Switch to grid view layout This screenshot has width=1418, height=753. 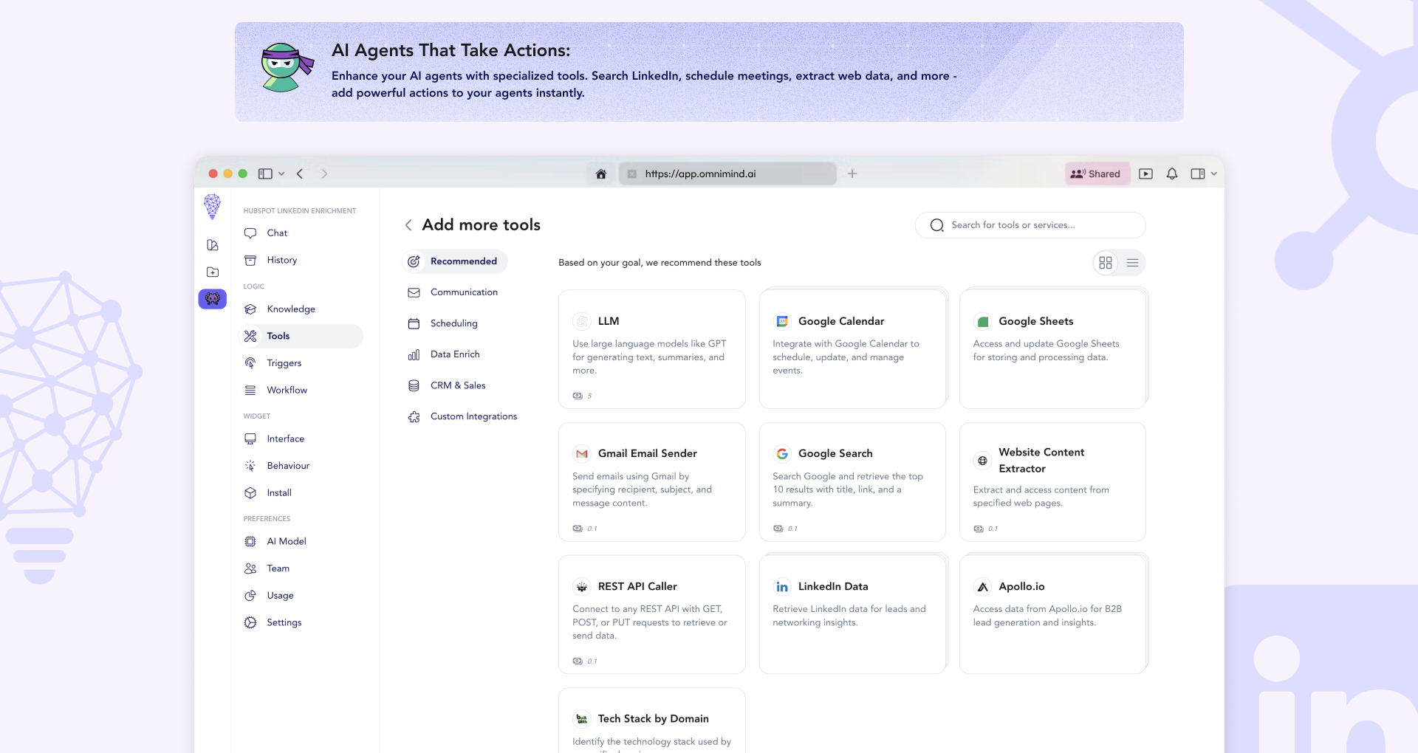[x=1106, y=263]
